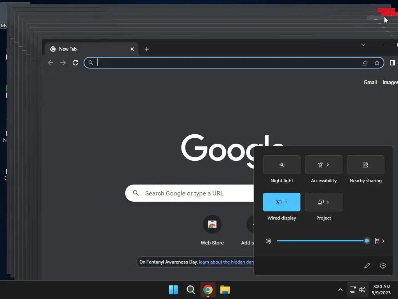Expand Wired display chevron options
Viewport: 398px width, 299px height.
pyautogui.click(x=286, y=202)
